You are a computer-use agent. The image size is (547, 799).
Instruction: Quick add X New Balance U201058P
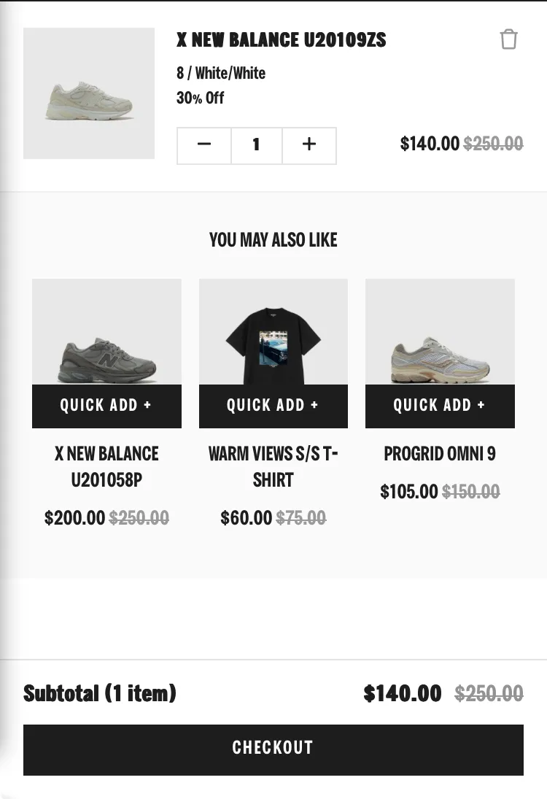click(106, 406)
